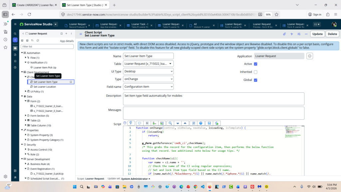Enable the Inherited checkbox
341x192 pixels.
(255, 72)
